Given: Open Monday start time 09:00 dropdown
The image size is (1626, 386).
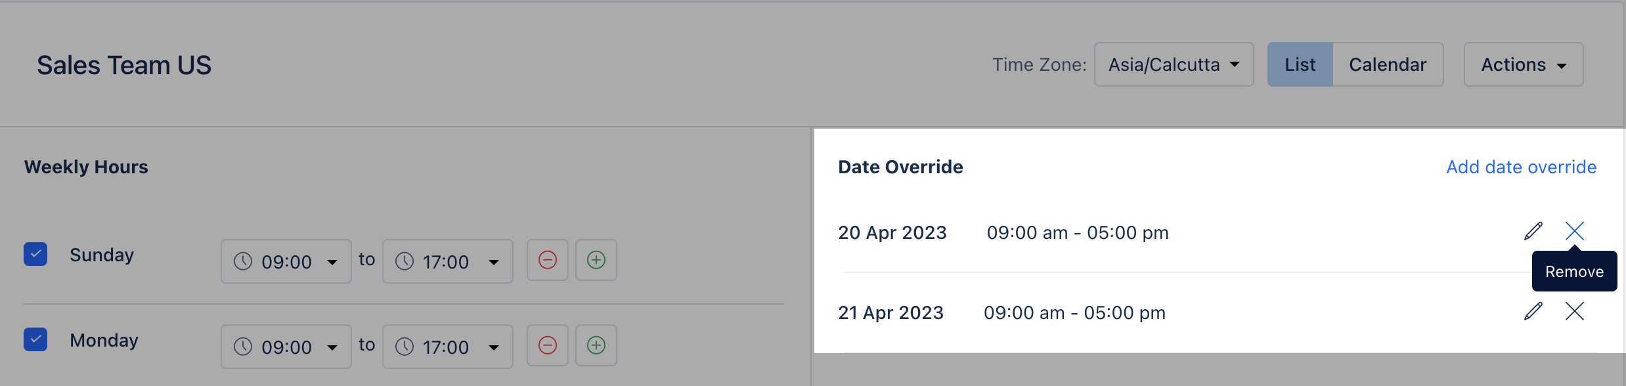Looking at the screenshot, I should [286, 347].
